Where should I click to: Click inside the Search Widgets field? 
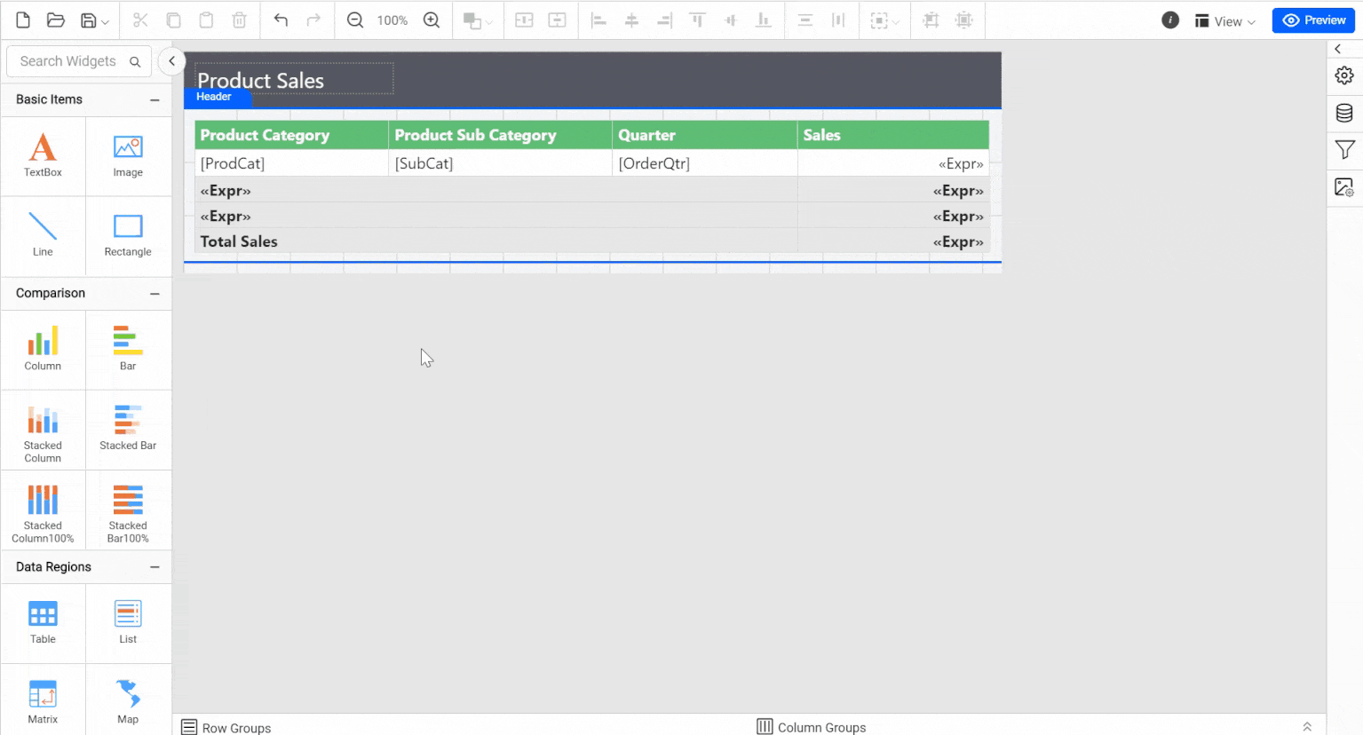coord(71,61)
